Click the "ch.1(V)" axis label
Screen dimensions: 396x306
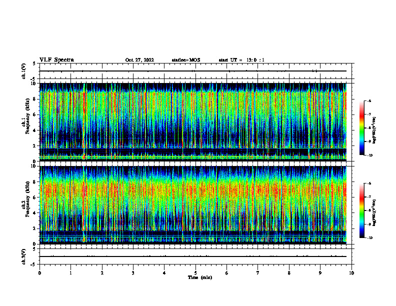click(23, 71)
